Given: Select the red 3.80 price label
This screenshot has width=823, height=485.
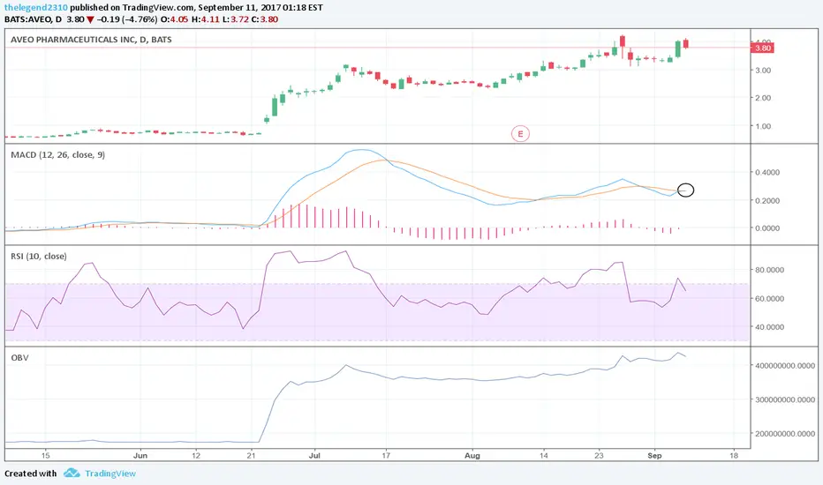Looking at the screenshot, I should pyautogui.click(x=762, y=48).
